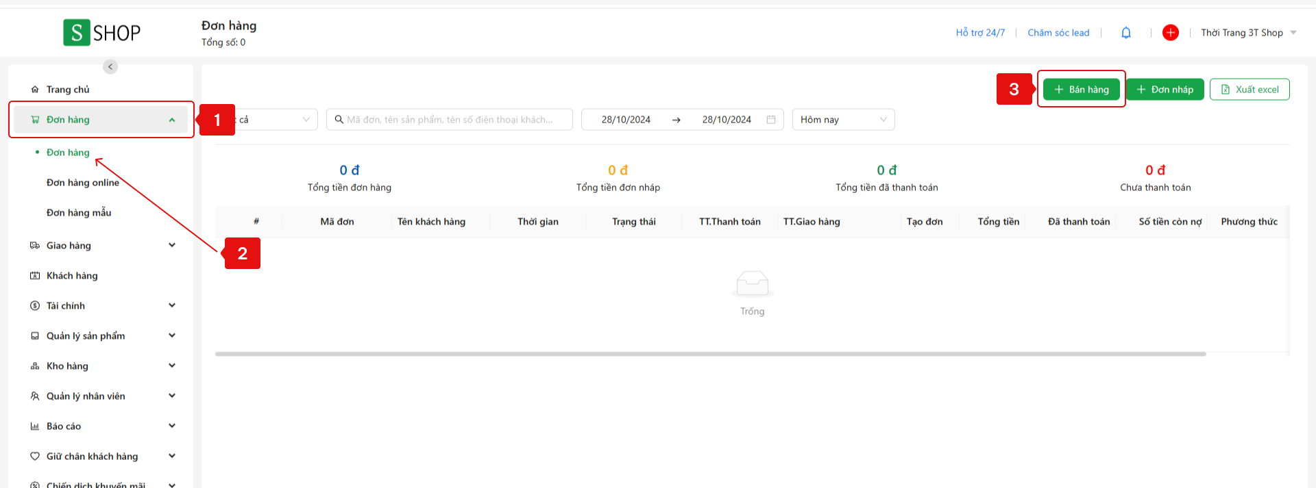Collapse the Đơn hàng menu chevron
The width and height of the screenshot is (1316, 488).
pyautogui.click(x=172, y=120)
